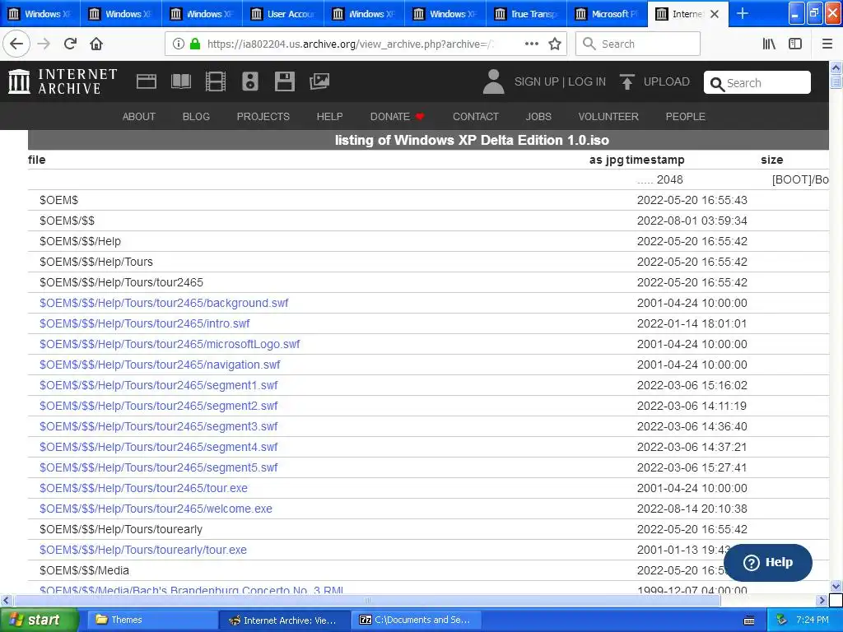Switch to the Microsoft P... browser tab
This screenshot has width=843, height=632.
tap(607, 13)
